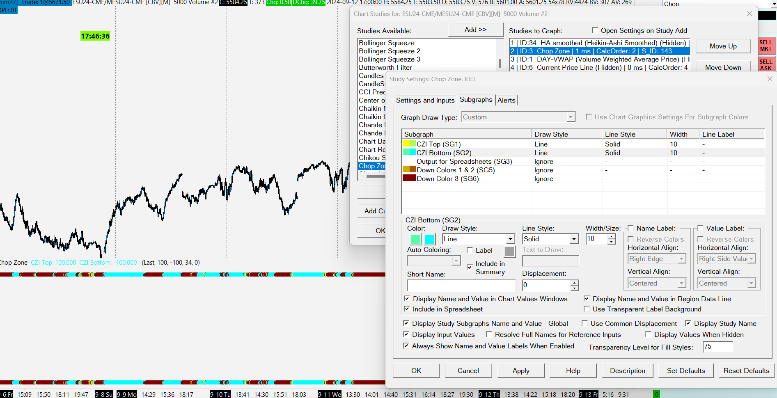Click the Apply button
The height and width of the screenshot is (398, 777).
click(521, 371)
